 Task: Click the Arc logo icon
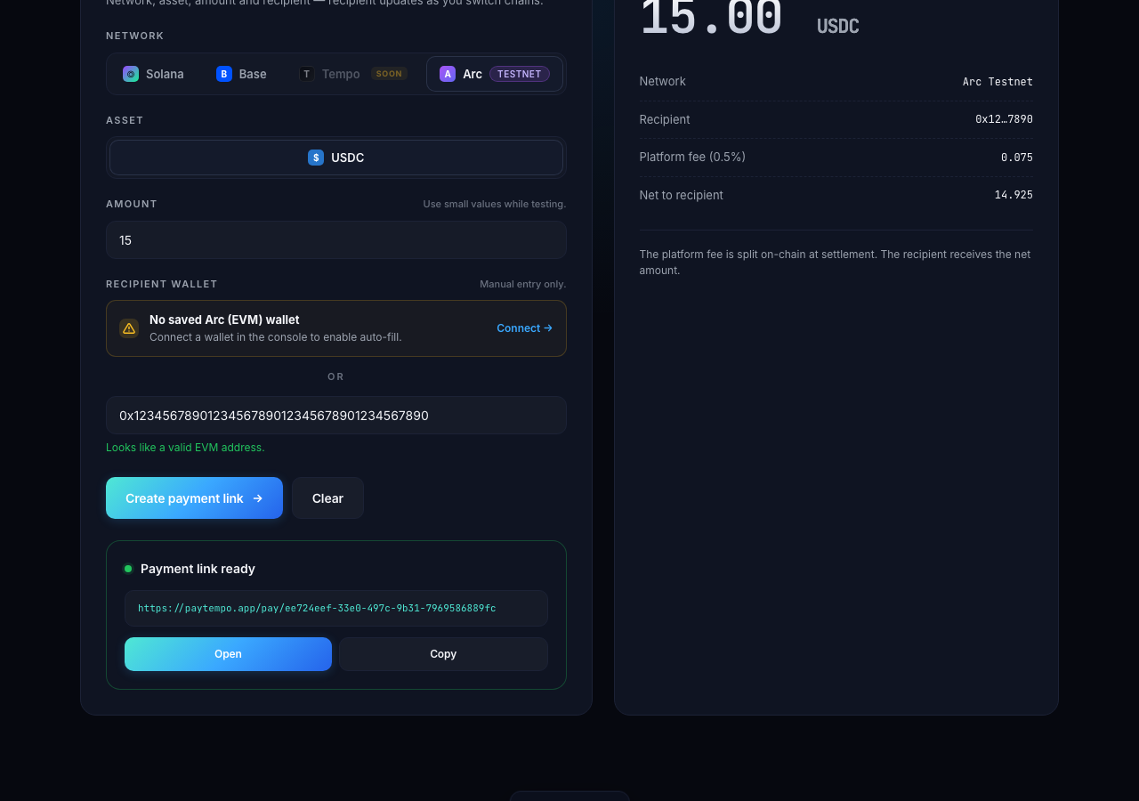point(448,74)
